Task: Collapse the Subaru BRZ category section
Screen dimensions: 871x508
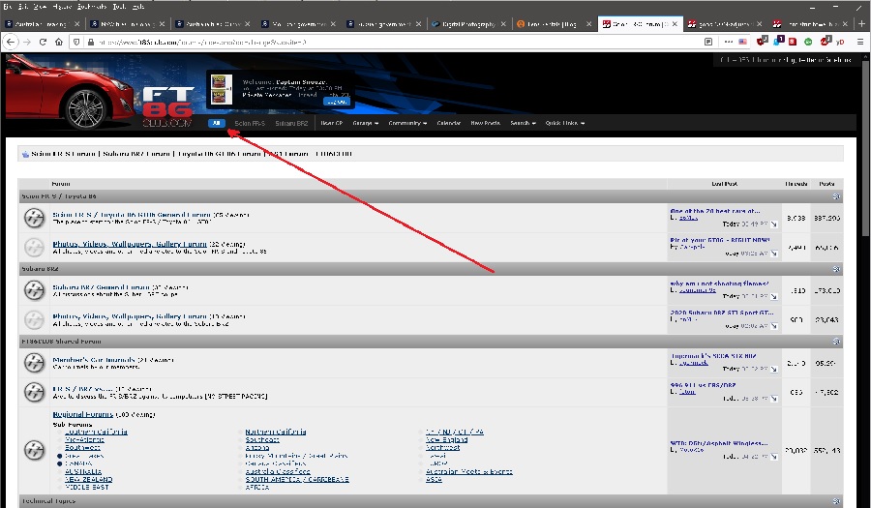Action: [836, 269]
